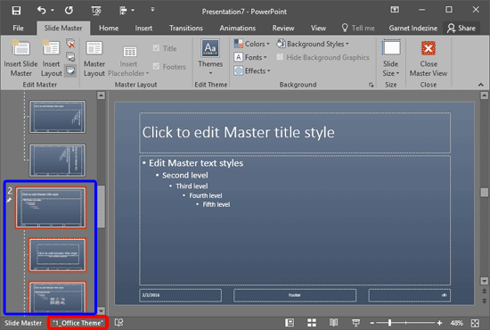Open Garnet Indezine account menu
The width and height of the screenshot is (490, 330).
(x=412, y=29)
